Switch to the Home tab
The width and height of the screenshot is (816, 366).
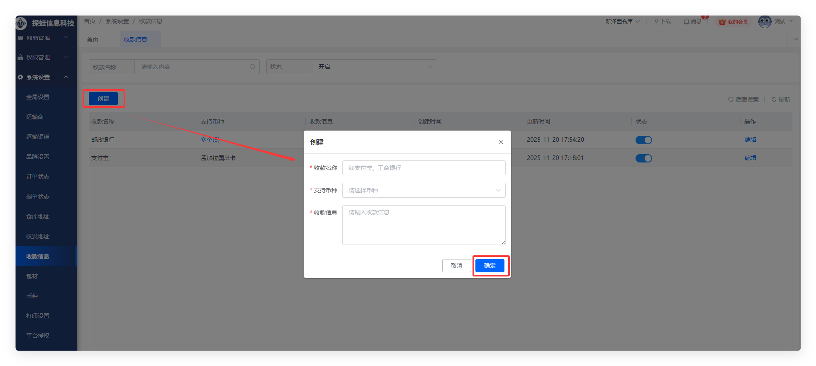click(x=93, y=39)
